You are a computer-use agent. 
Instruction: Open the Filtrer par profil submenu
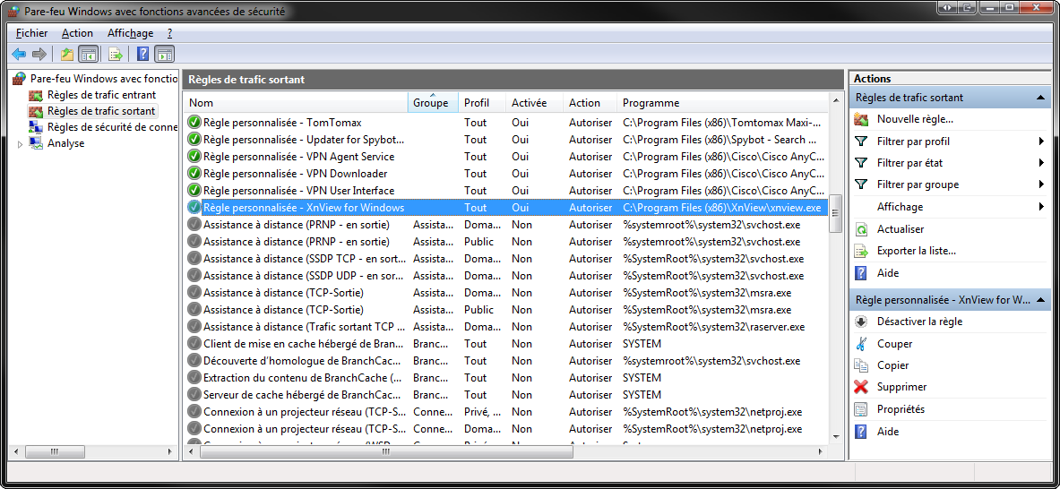pyautogui.click(x=913, y=142)
